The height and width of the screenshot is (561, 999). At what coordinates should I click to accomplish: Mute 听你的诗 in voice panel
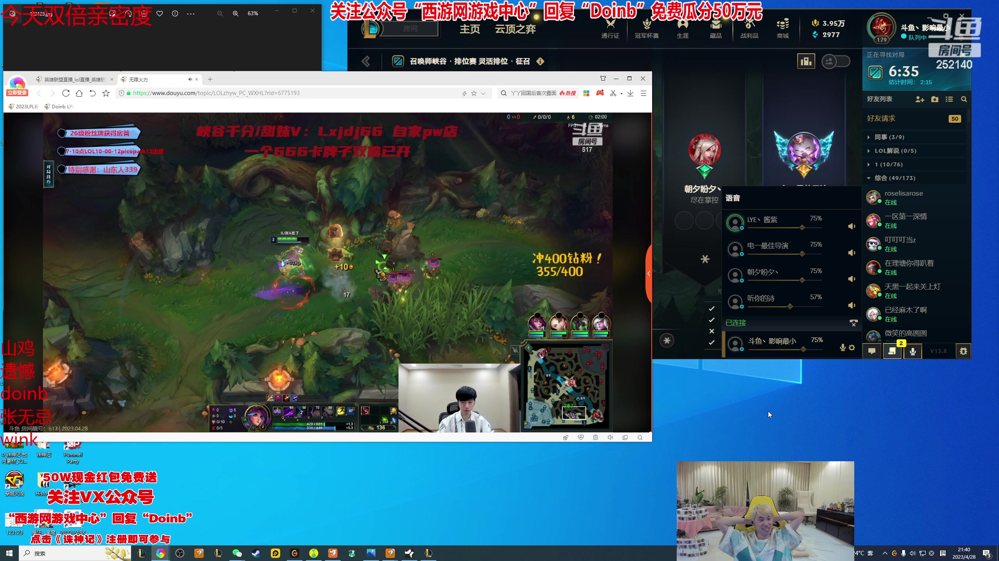[851, 305]
